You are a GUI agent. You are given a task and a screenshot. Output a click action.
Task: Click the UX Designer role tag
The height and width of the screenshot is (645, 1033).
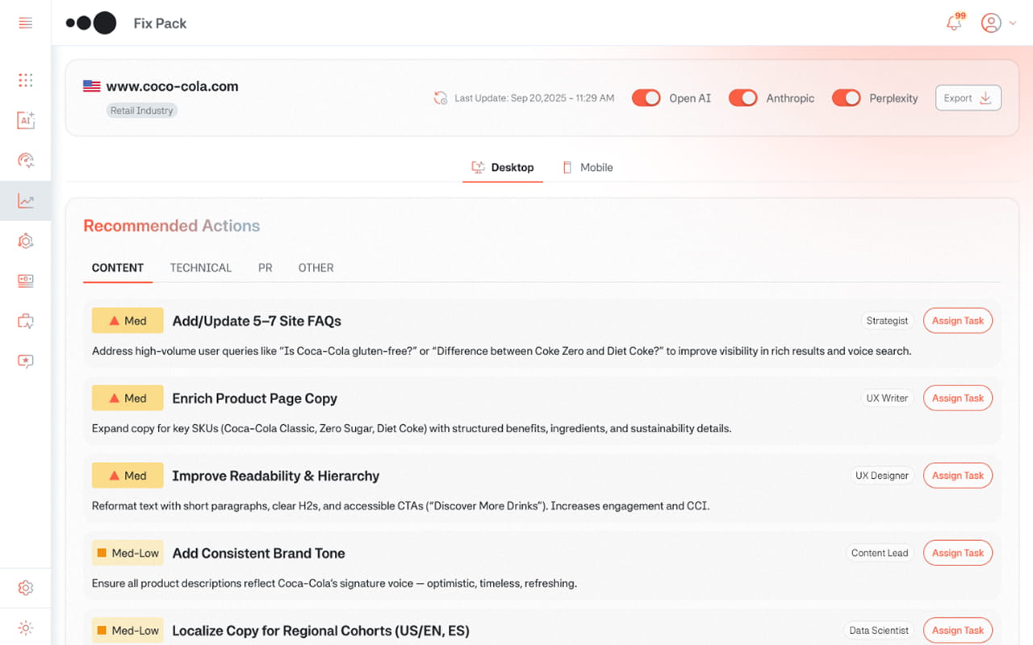[882, 476]
